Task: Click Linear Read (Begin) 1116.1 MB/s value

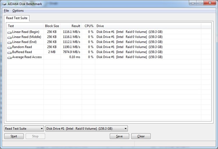Action: tap(72, 32)
